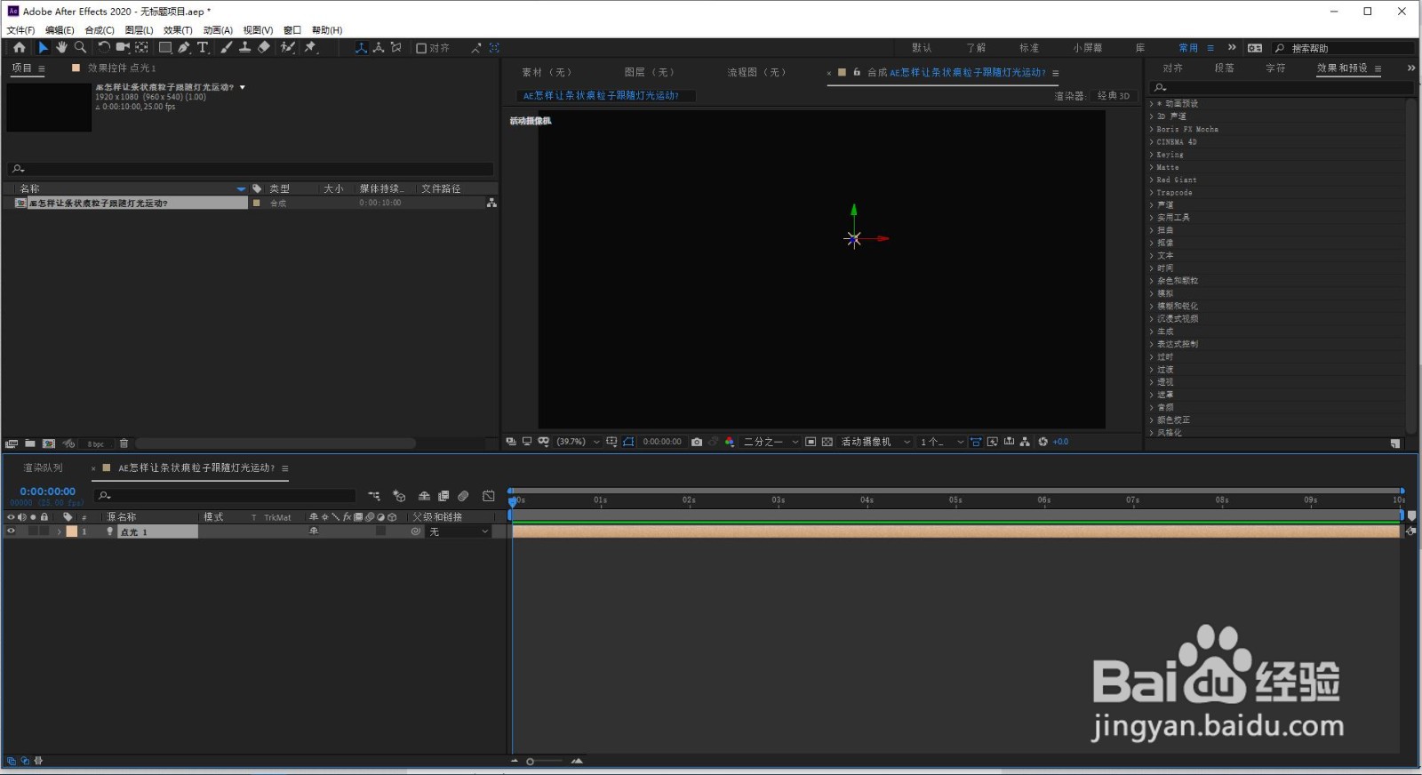Open the 文件(F) menu
Screen dimensions: 1422x775
point(20,30)
